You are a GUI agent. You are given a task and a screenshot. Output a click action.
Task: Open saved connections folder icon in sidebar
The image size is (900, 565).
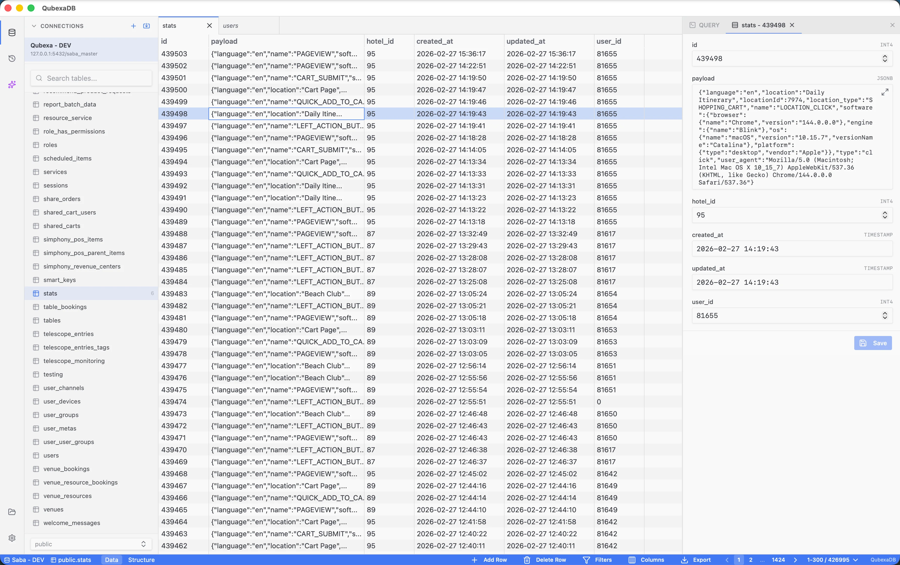pos(12,512)
